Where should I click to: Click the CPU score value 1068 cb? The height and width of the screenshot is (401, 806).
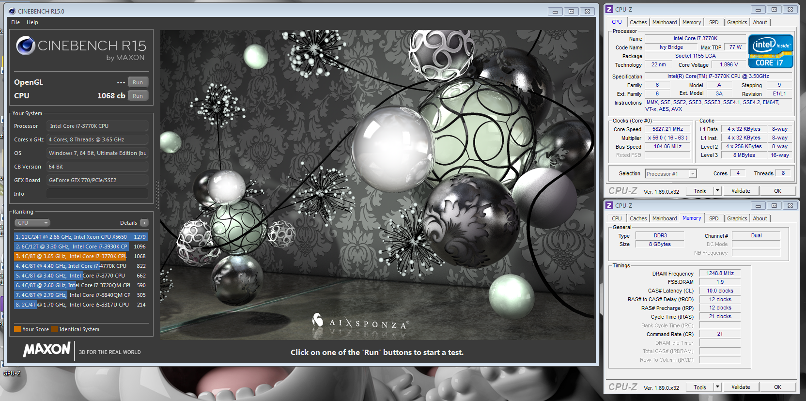coord(111,96)
